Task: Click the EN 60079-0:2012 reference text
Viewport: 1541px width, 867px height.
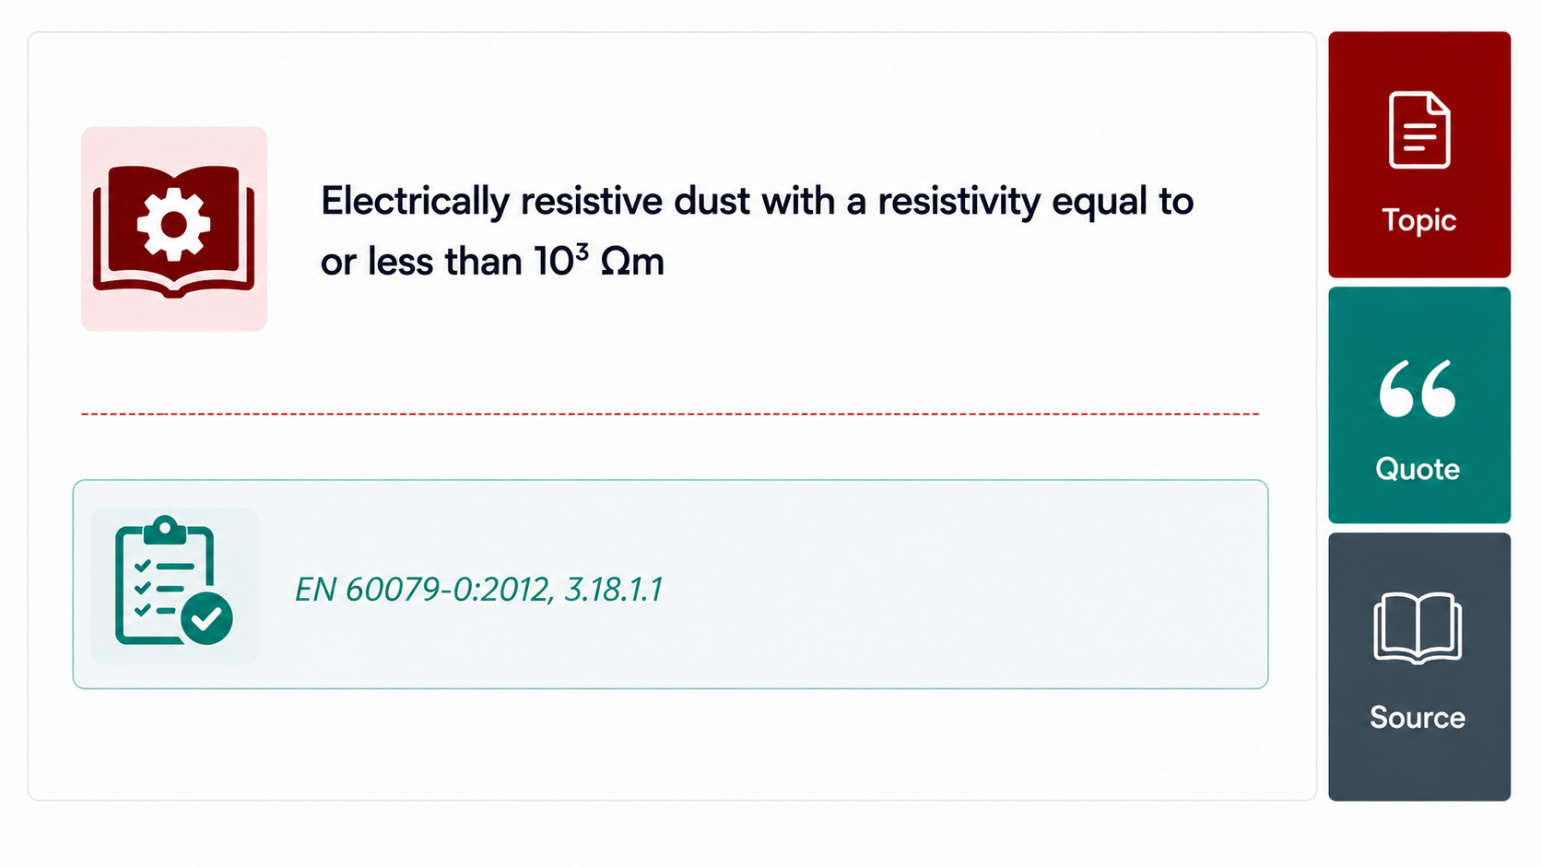Action: (478, 589)
